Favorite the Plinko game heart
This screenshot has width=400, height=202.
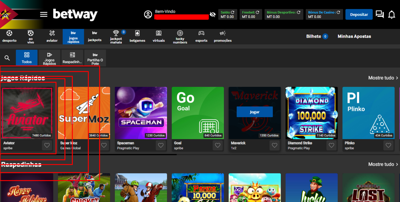click(x=388, y=145)
